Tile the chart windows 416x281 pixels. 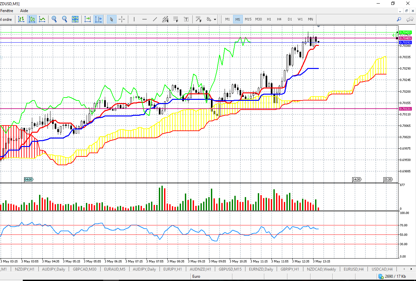coord(75,19)
